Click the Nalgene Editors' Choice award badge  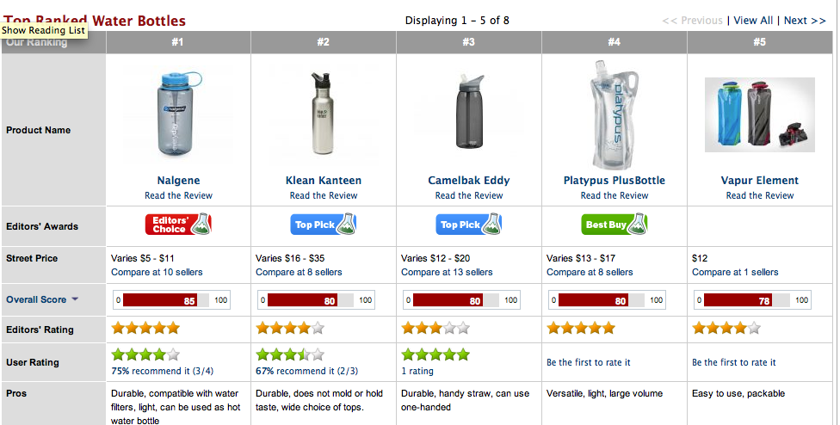point(177,225)
